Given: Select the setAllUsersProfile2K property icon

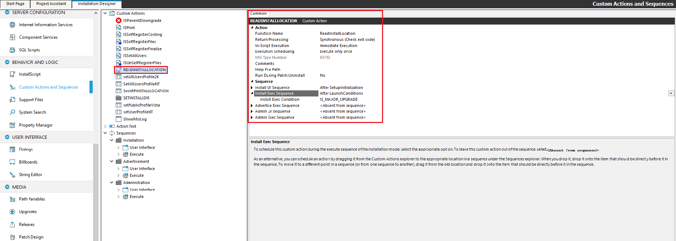Looking at the screenshot, I should (x=119, y=77).
